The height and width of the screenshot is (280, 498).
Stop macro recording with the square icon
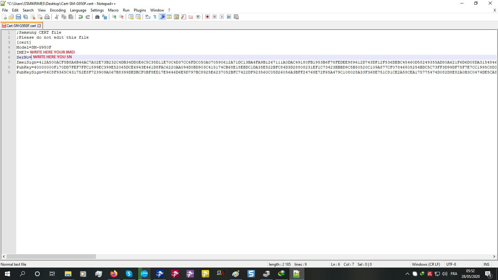[x=215, y=17]
